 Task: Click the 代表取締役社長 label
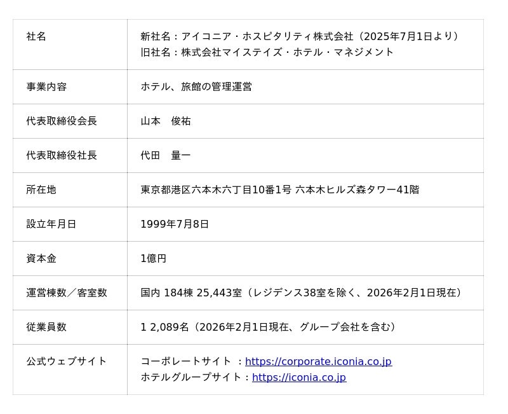pos(62,156)
